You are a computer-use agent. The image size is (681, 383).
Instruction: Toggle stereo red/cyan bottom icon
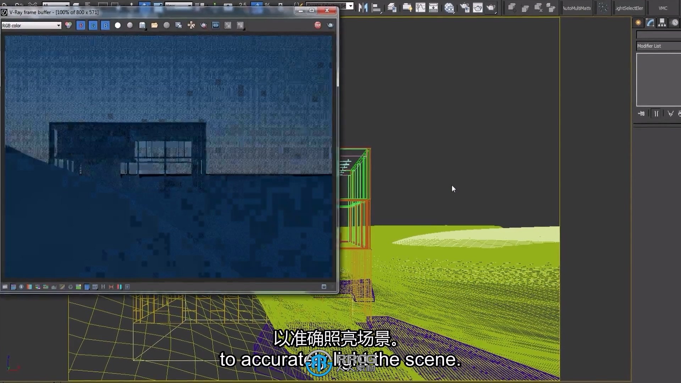[x=120, y=287]
